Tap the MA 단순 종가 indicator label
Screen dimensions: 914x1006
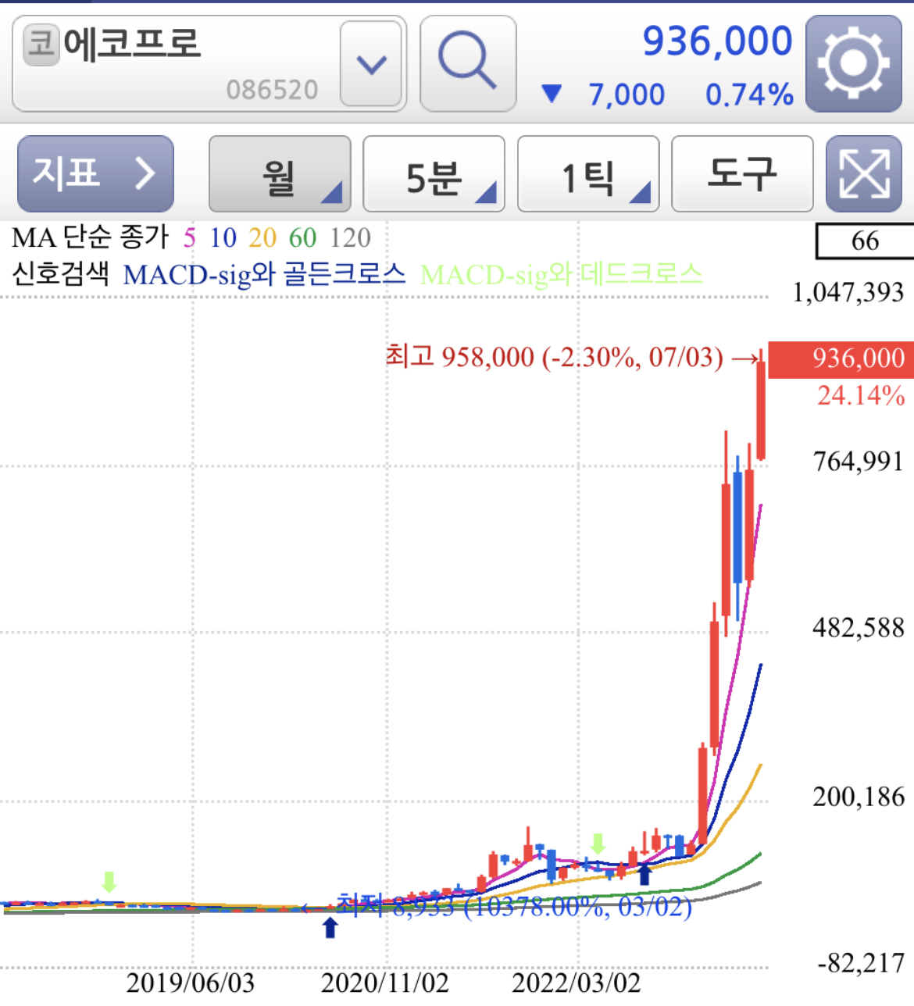coord(90,237)
